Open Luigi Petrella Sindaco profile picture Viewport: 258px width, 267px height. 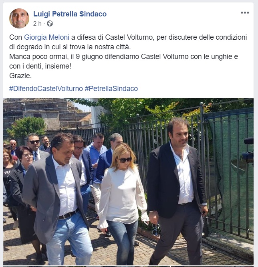point(19,18)
